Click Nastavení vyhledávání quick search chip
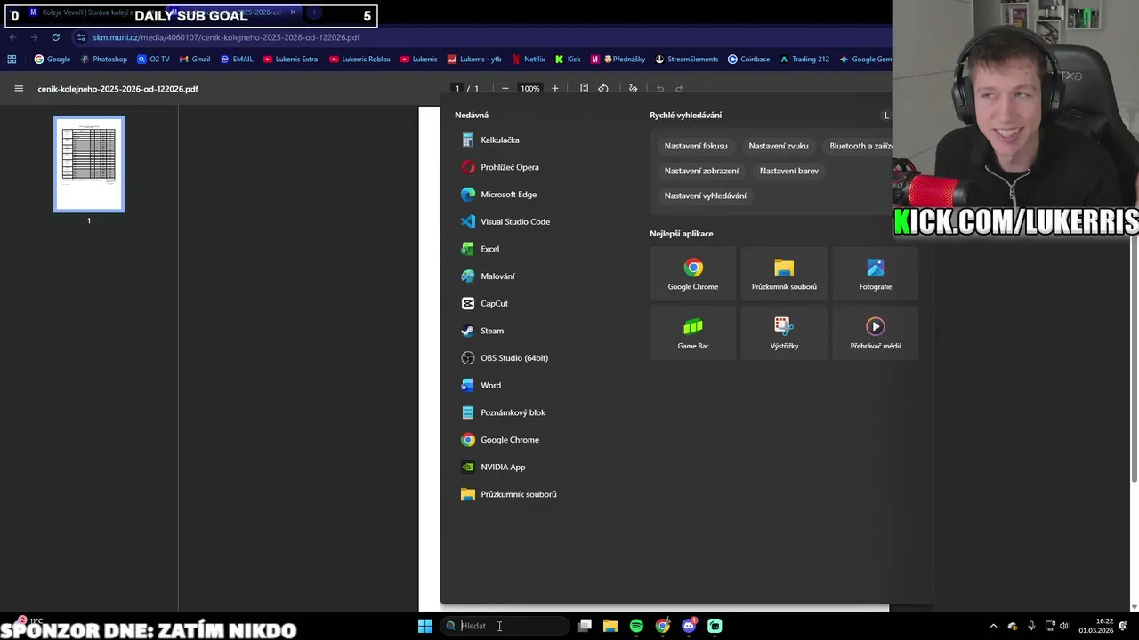Image resolution: width=1139 pixels, height=640 pixels. [x=706, y=196]
